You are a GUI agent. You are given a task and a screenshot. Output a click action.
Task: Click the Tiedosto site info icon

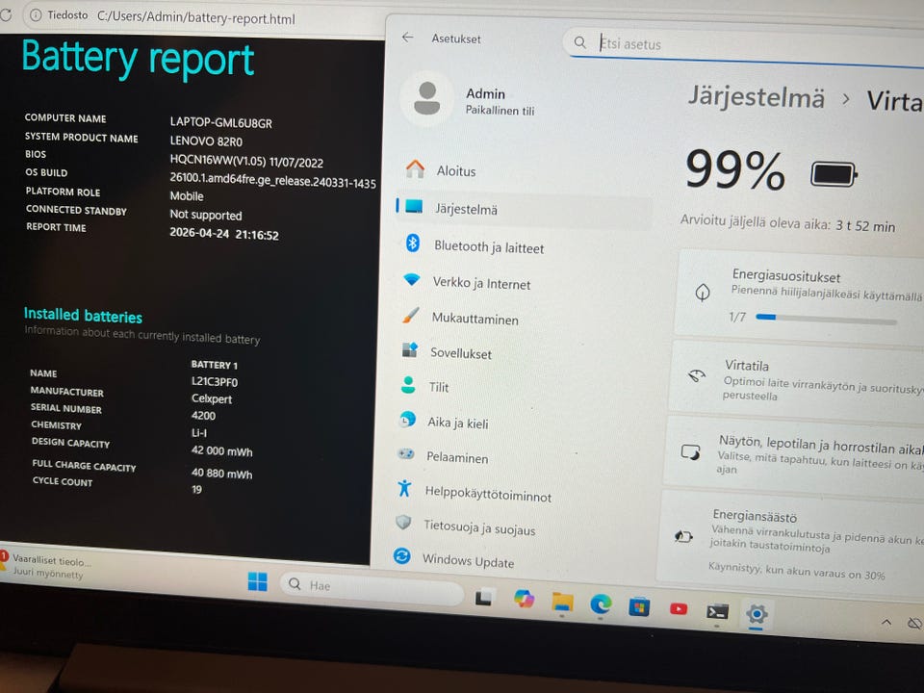36,14
